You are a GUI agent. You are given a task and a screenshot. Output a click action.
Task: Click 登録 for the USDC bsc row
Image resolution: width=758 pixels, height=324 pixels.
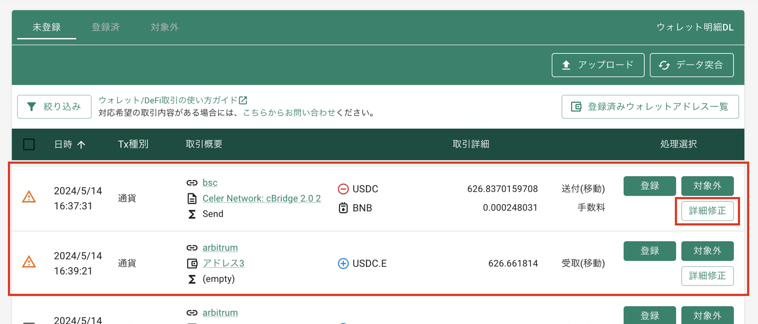tap(649, 186)
